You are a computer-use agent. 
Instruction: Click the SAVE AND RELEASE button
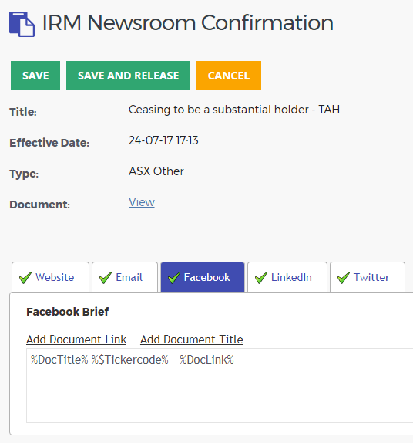(x=129, y=76)
